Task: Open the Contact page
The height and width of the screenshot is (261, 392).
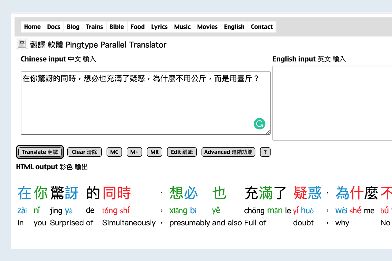Action: pos(262,27)
